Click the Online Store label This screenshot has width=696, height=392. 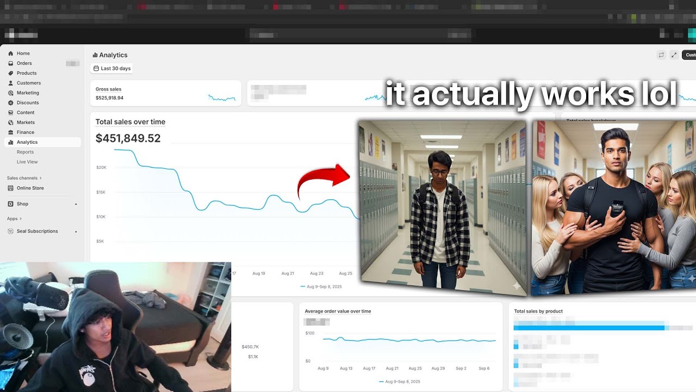pyautogui.click(x=30, y=188)
